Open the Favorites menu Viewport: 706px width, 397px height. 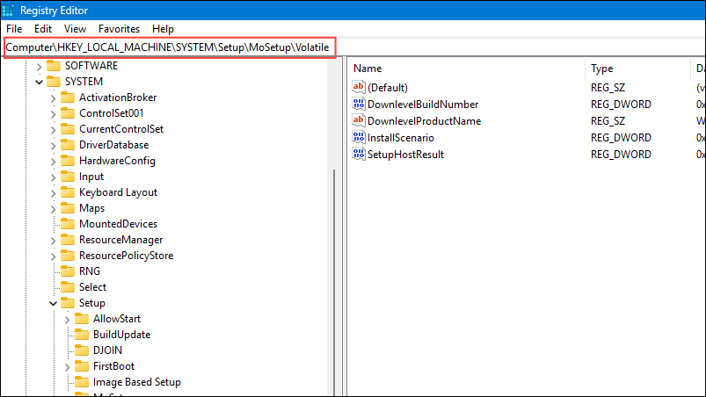click(119, 29)
